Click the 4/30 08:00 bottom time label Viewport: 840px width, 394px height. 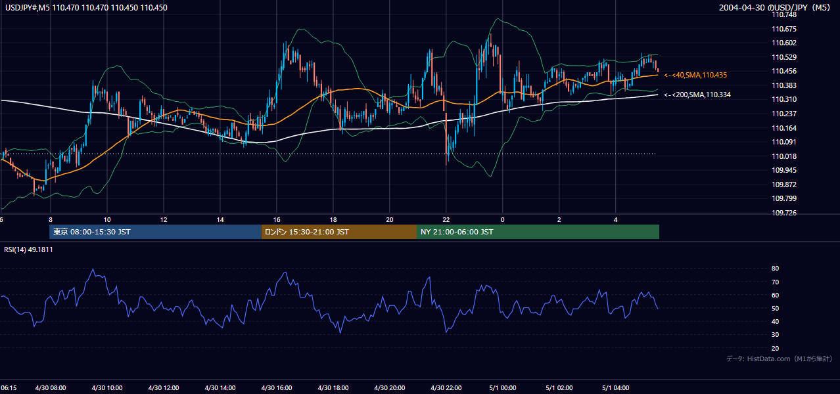click(x=51, y=387)
